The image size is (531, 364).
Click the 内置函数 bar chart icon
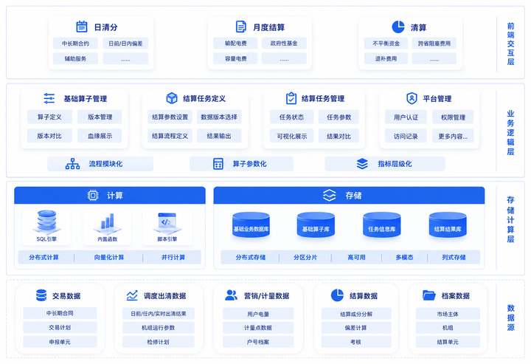108,223
